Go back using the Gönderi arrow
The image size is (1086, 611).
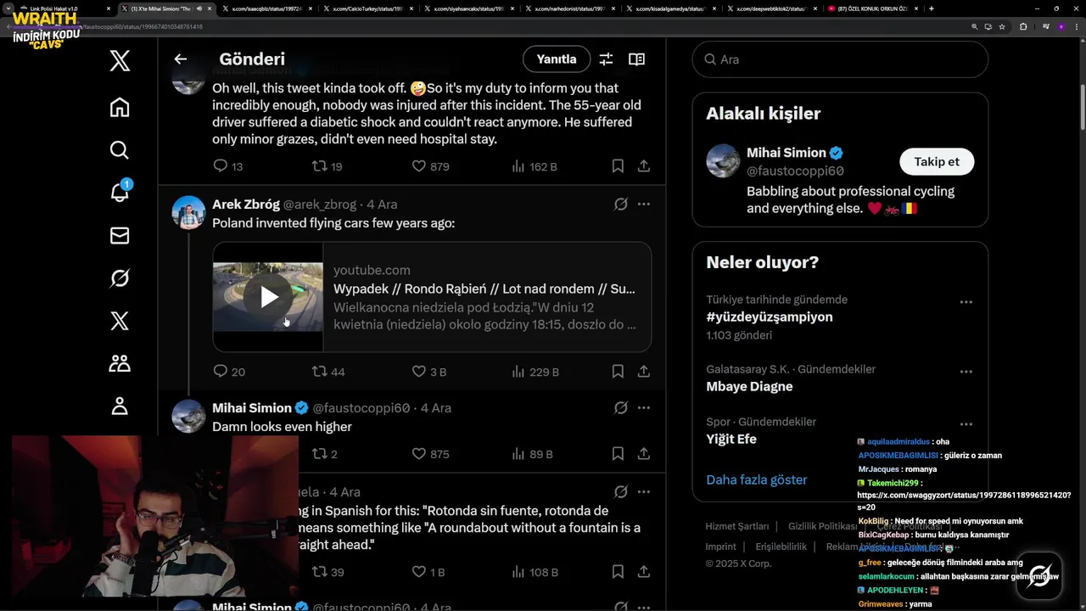point(180,59)
